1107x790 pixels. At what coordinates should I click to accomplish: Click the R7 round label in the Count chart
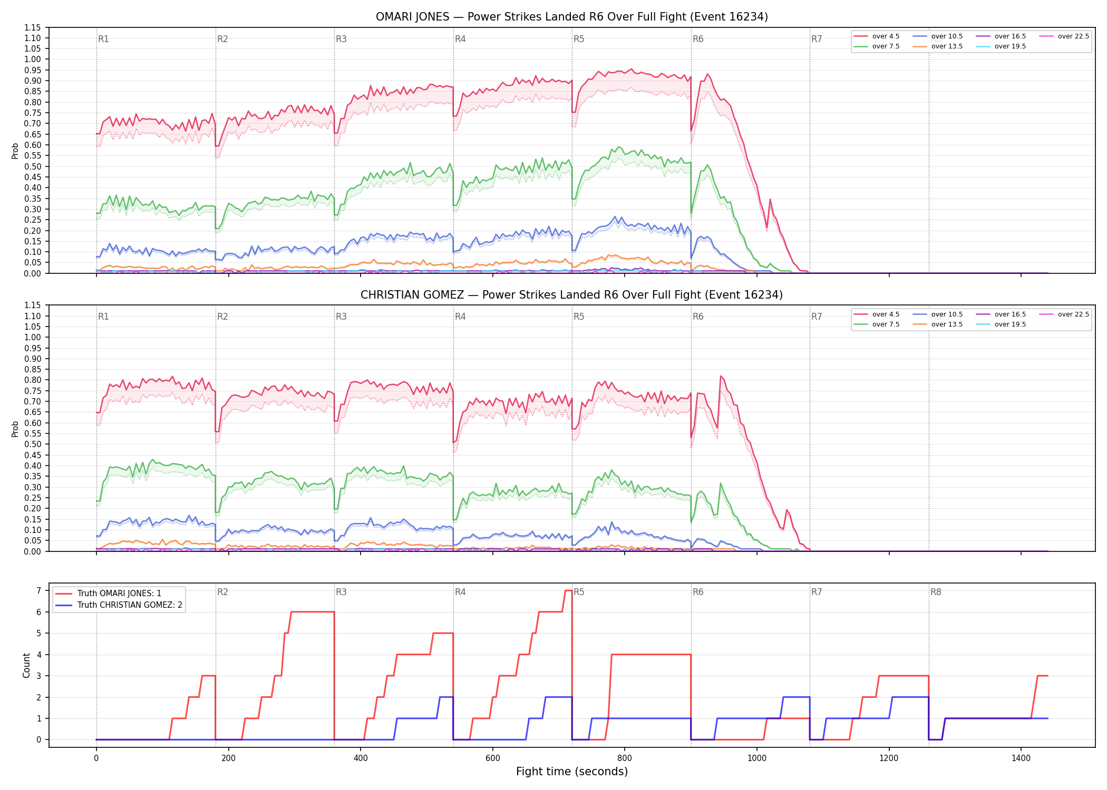pyautogui.click(x=817, y=592)
